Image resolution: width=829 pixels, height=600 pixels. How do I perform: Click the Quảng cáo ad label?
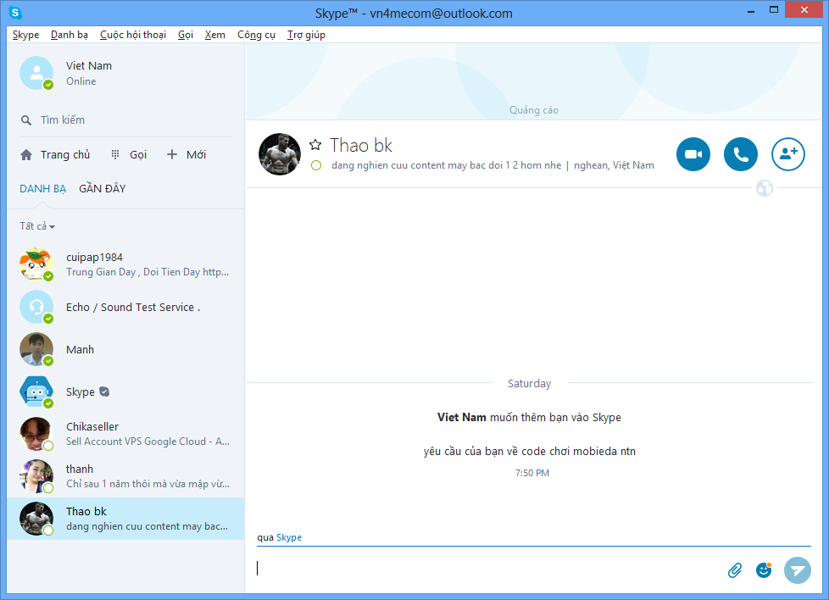point(533,110)
